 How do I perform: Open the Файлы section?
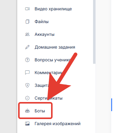[42, 22]
